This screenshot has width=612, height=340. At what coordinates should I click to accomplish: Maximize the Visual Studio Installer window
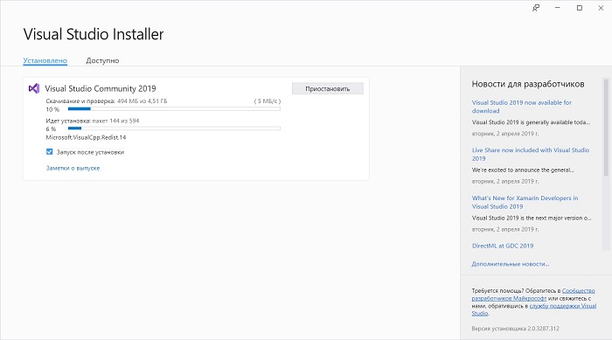click(579, 8)
